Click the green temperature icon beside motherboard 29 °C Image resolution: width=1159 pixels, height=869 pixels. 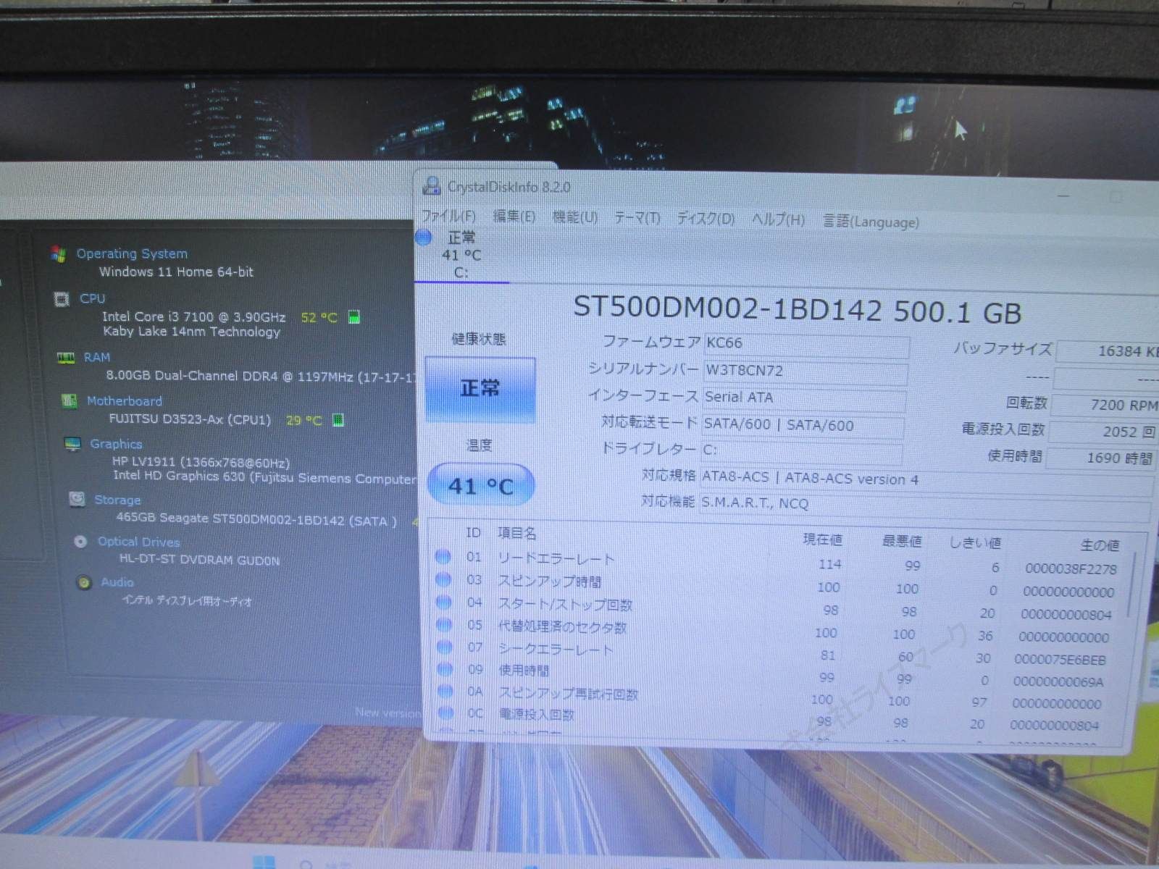pos(338,419)
